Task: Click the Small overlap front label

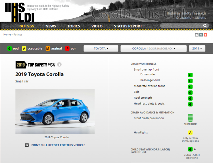Action: (146, 69)
